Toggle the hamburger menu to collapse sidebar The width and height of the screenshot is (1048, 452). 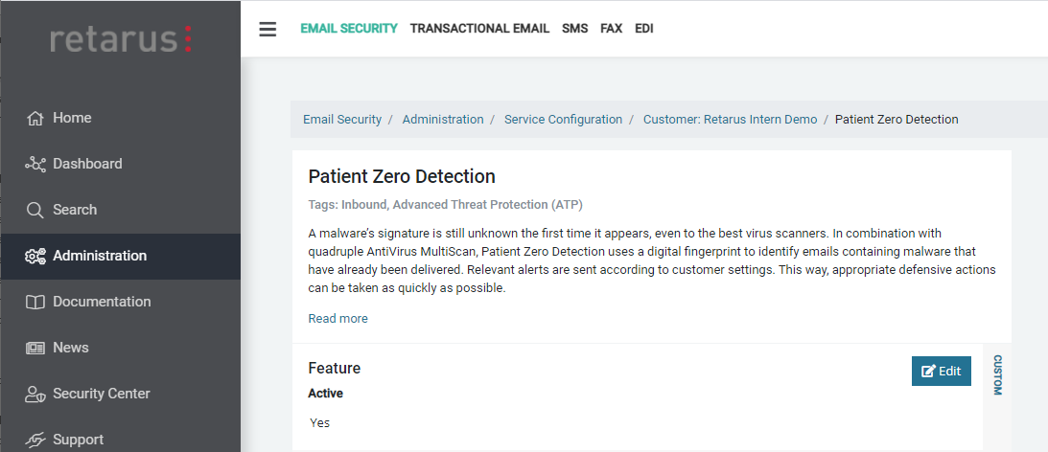(x=268, y=29)
